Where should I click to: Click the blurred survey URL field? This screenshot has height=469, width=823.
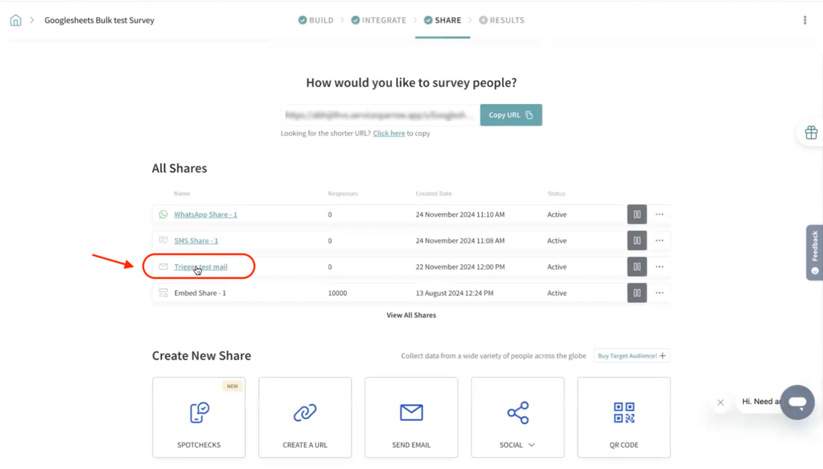click(381, 115)
